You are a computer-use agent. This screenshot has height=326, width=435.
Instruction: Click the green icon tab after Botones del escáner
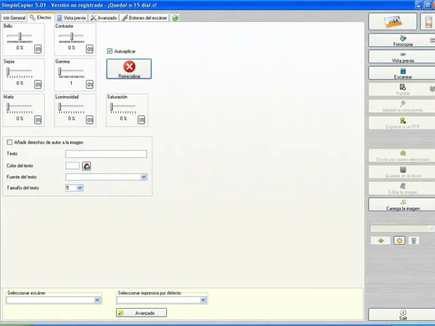175,18
